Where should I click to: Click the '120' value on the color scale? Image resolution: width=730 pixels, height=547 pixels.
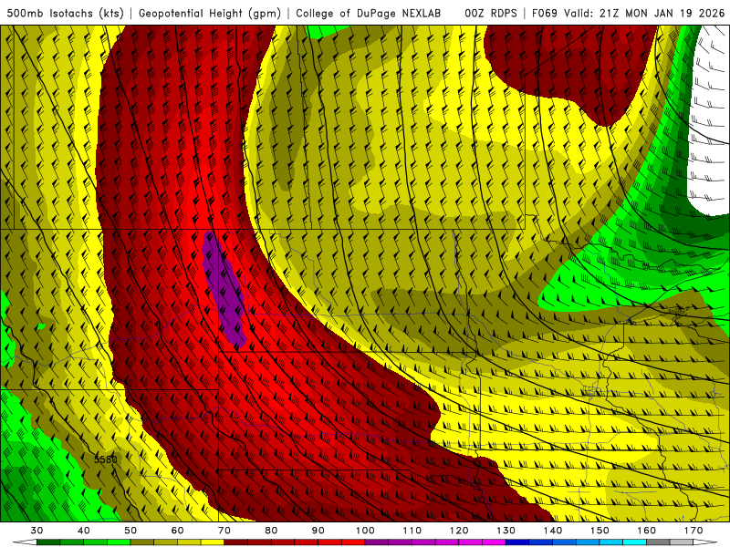pos(459,531)
